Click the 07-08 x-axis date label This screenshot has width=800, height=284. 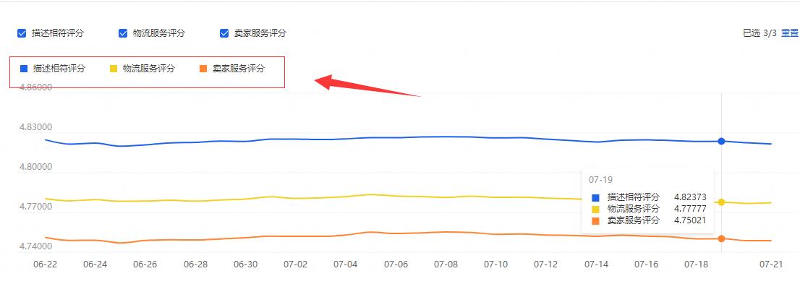(446, 264)
